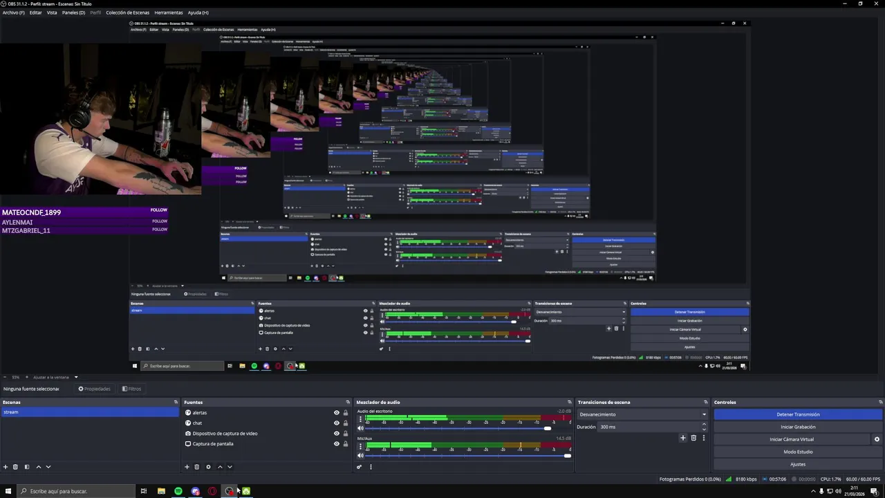Open transition properties three-dot menu

704,438
